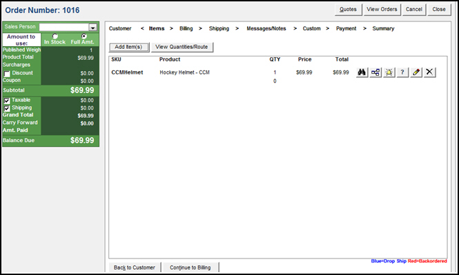Open the Messages/Notes step

click(x=266, y=28)
